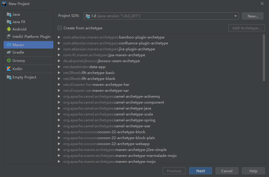Click the Empty Project folder icon
The image size is (269, 177).
9,77
